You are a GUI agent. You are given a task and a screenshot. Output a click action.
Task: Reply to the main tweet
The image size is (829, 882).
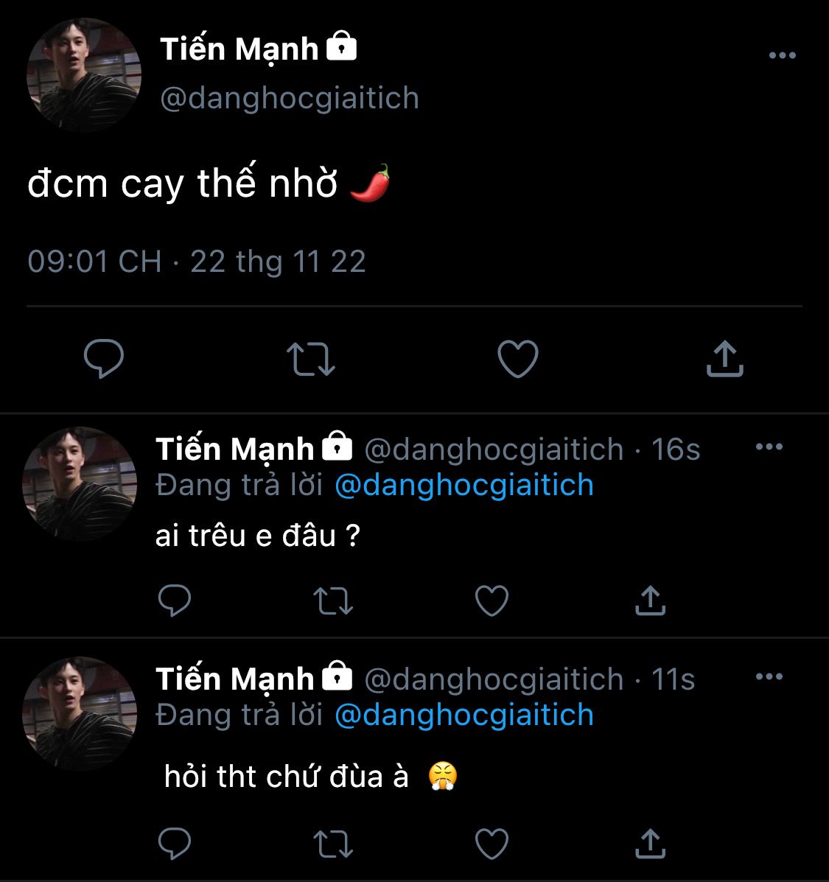point(104,359)
